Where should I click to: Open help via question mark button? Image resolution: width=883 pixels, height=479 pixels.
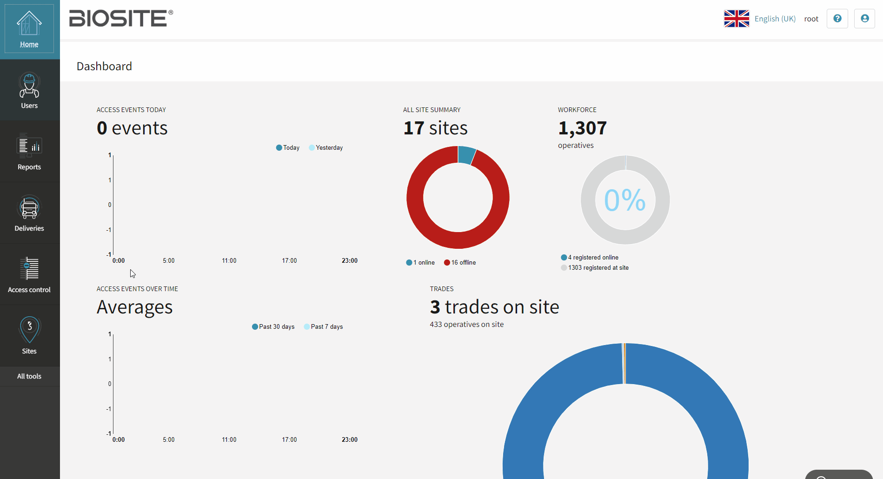coord(837,19)
